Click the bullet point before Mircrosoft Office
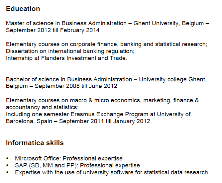The image size is (222, 183). [8, 159]
